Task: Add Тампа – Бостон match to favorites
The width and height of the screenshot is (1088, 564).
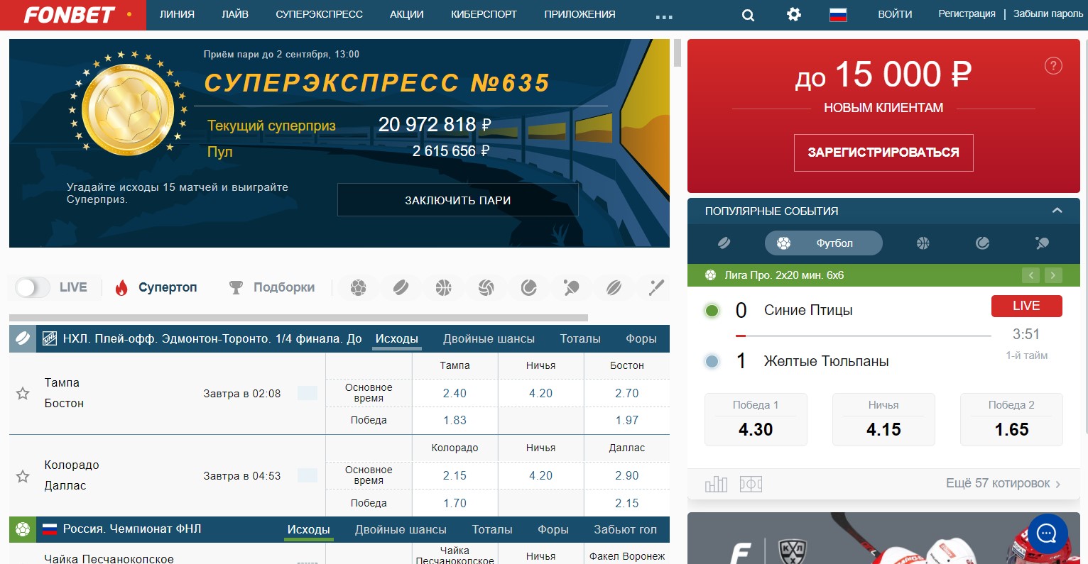Action: coord(23,393)
